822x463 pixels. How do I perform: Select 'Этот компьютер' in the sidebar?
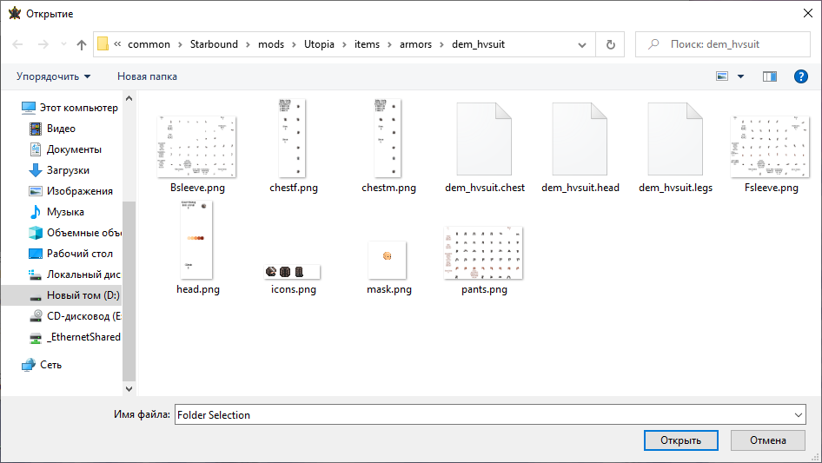[70, 108]
